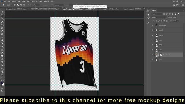Select the Spot Healing Brush tool
This screenshot has height=104, width=185.
[2, 34]
